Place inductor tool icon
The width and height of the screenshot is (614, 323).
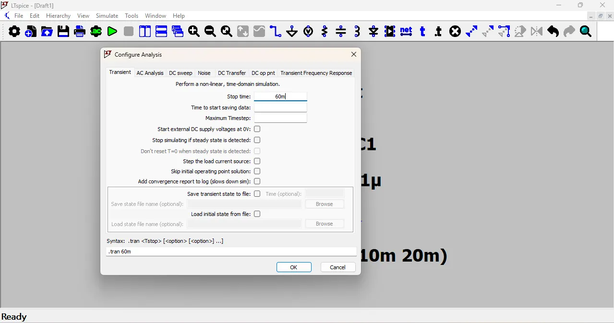pos(357,32)
